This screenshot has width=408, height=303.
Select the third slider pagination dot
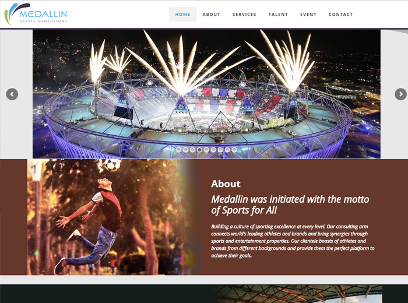point(192,150)
